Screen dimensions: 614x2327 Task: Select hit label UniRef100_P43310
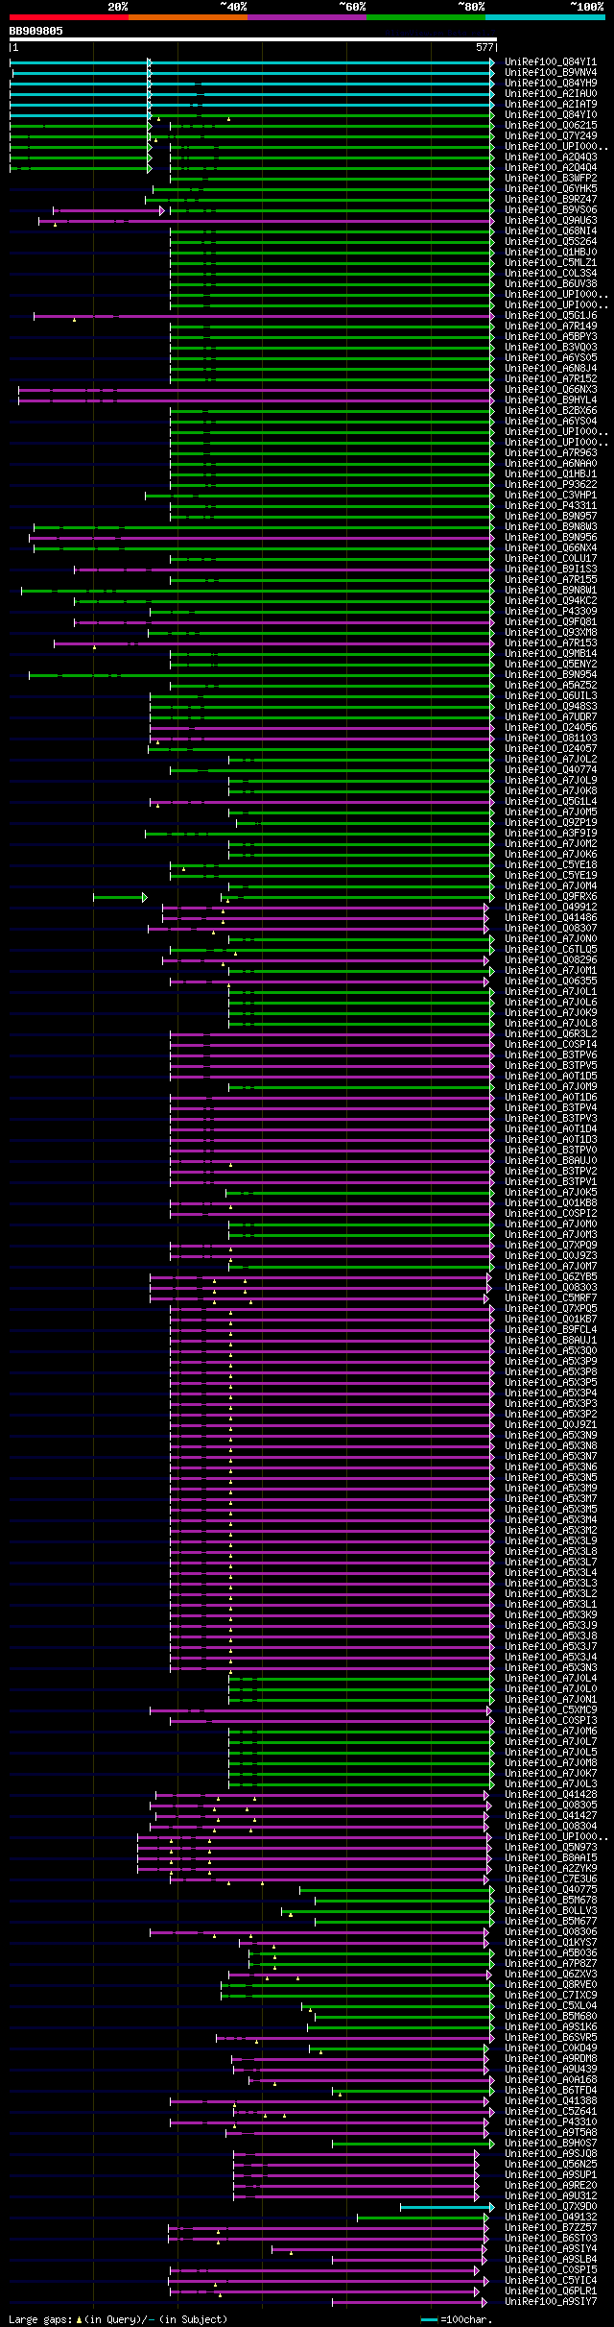551,2121
